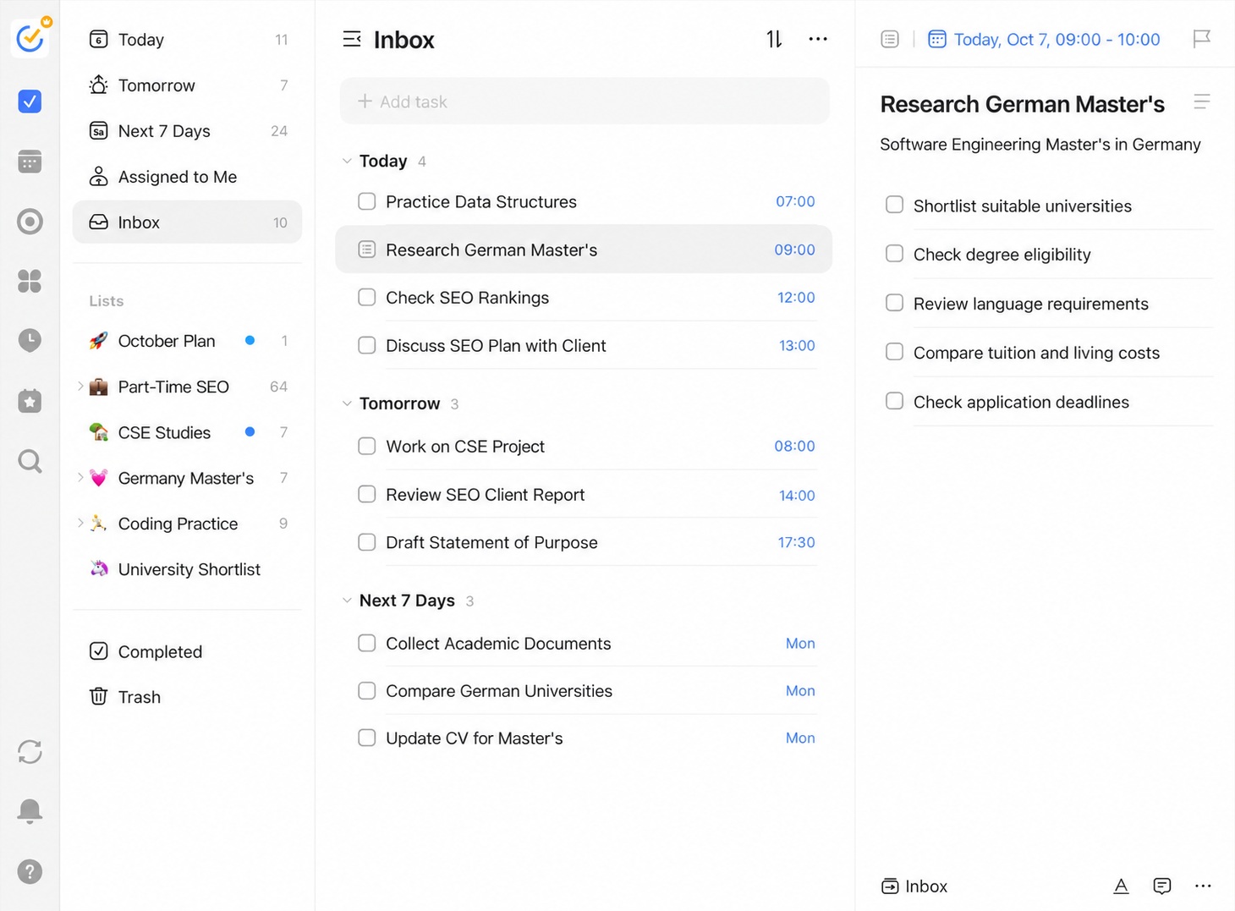The image size is (1235, 911).
Task: Click the profile avatar logo at top left
Action: pyautogui.click(x=30, y=36)
